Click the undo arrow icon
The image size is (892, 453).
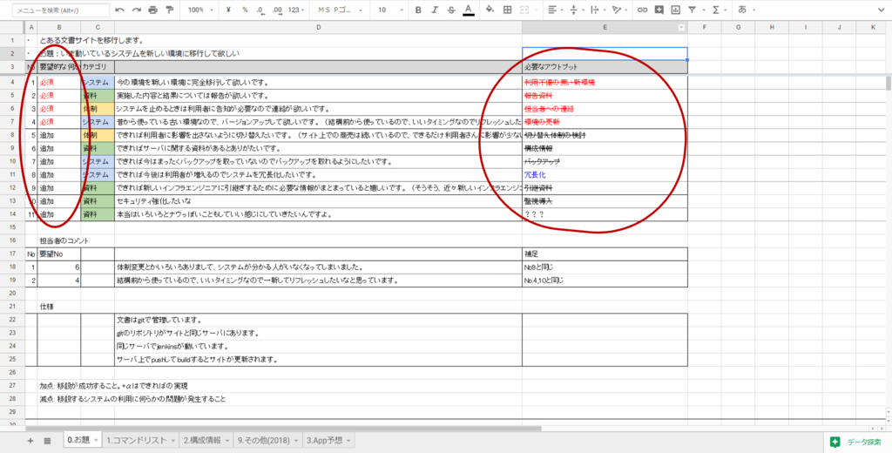coord(119,10)
